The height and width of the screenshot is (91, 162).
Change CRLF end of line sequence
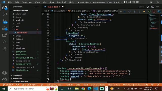(x=78, y=85)
